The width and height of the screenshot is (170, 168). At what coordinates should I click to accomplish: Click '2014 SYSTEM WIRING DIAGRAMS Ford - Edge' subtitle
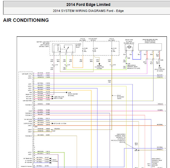point(88,11)
